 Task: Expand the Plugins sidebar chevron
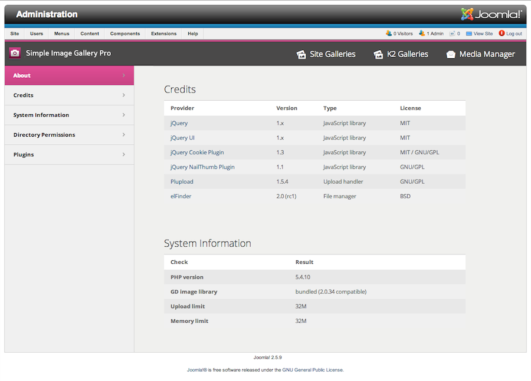(124, 154)
